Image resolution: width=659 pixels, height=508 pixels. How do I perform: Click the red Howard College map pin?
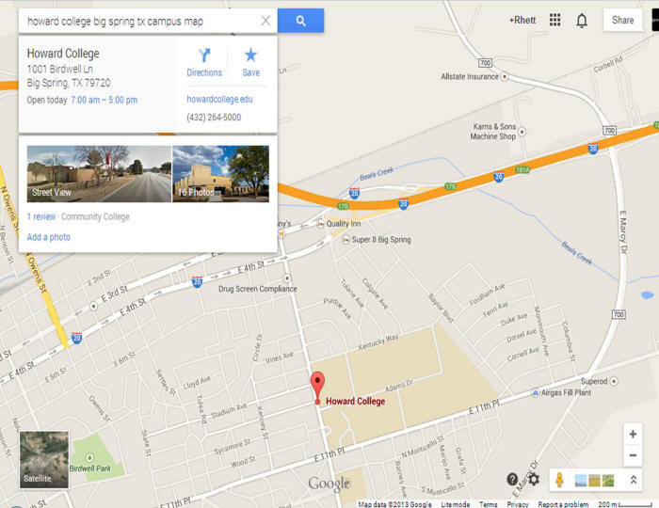(318, 387)
